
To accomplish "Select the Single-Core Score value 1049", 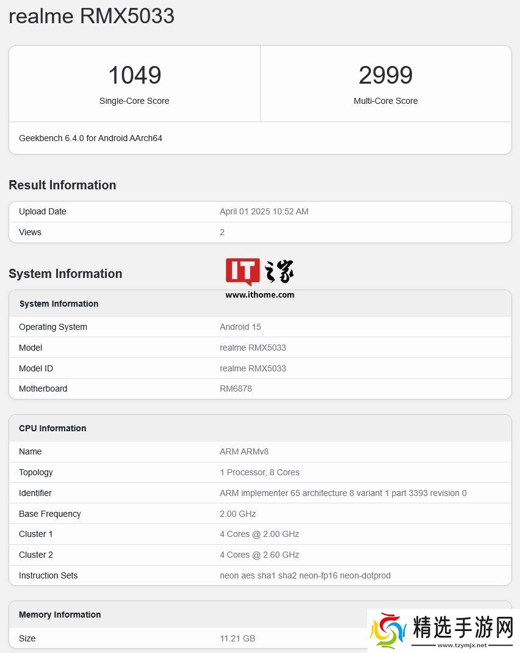I will coord(134,75).
